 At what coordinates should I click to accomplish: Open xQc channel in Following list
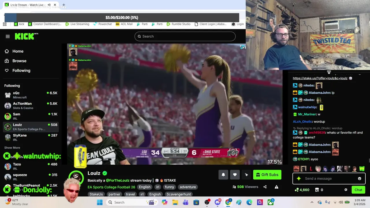(x=31, y=95)
